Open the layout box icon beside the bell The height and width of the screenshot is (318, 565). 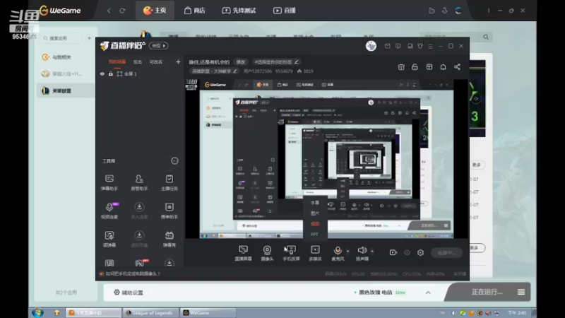point(429,67)
